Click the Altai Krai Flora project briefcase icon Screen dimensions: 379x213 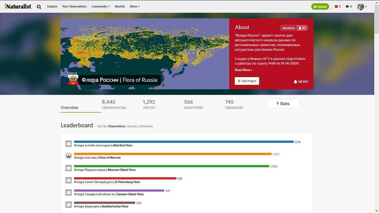point(69,144)
